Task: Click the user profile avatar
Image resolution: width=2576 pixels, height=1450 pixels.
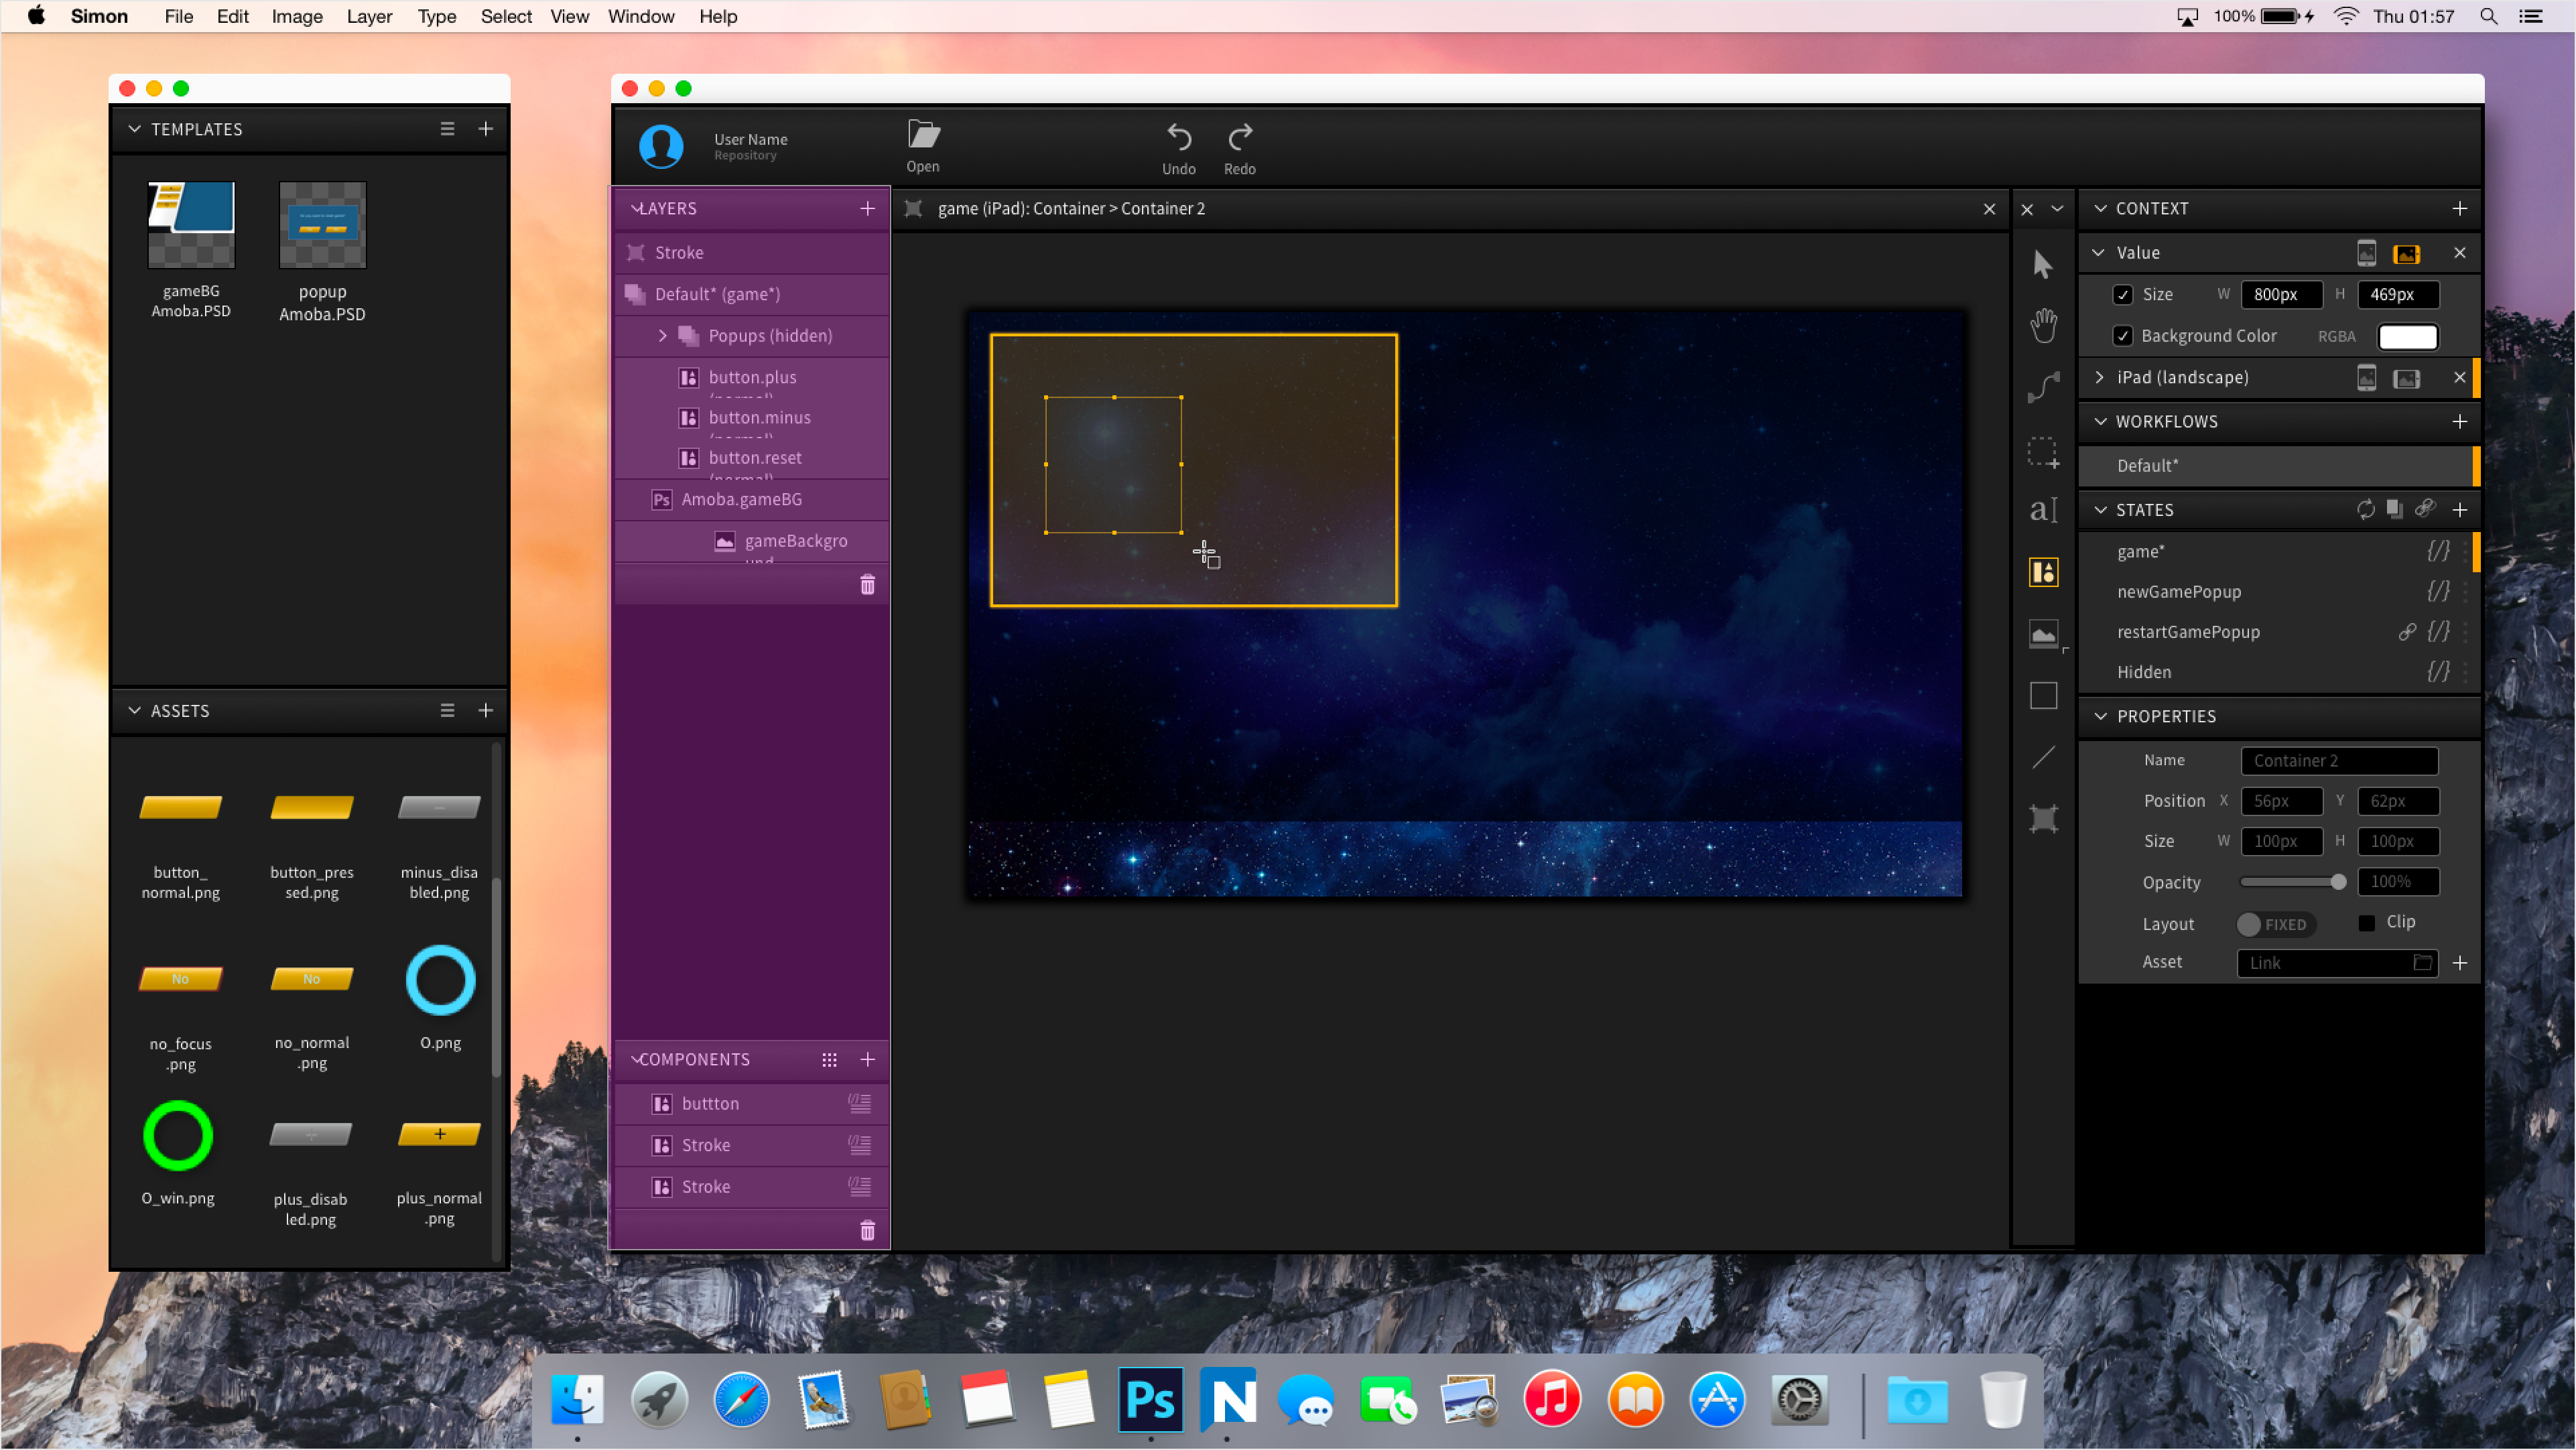Action: point(661,146)
